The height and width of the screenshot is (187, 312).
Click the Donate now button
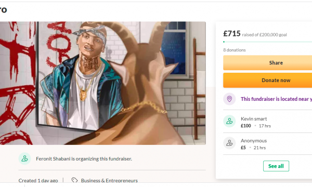click(x=268, y=80)
